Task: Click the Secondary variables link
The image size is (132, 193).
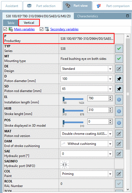Action: coord(64,29)
